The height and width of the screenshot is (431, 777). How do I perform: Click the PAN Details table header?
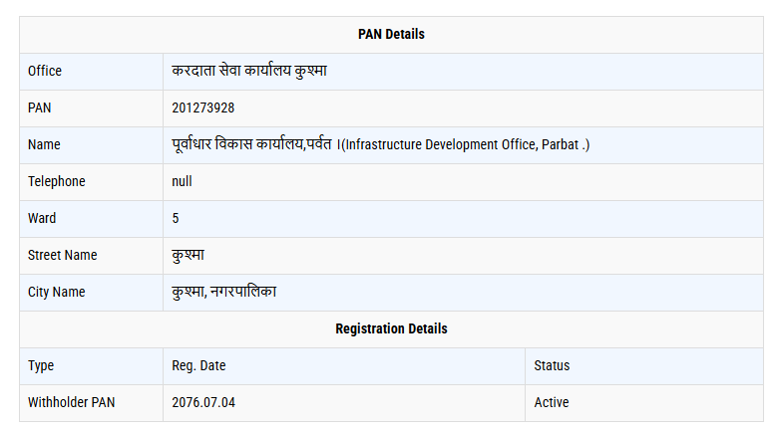point(391,34)
